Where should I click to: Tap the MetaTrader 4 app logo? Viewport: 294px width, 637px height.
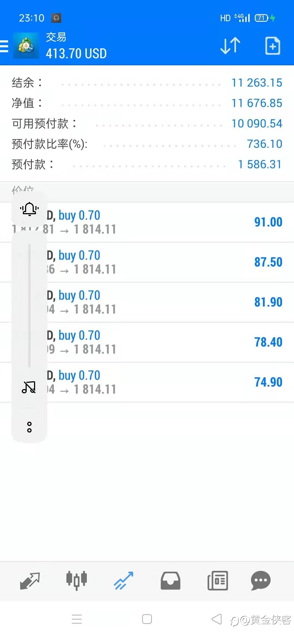pos(26,45)
